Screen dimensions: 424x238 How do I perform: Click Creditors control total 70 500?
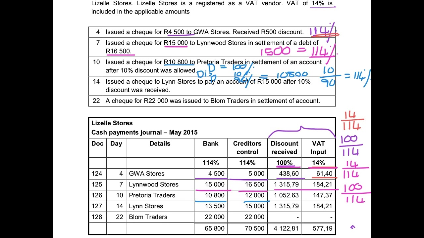pyautogui.click(x=255, y=228)
